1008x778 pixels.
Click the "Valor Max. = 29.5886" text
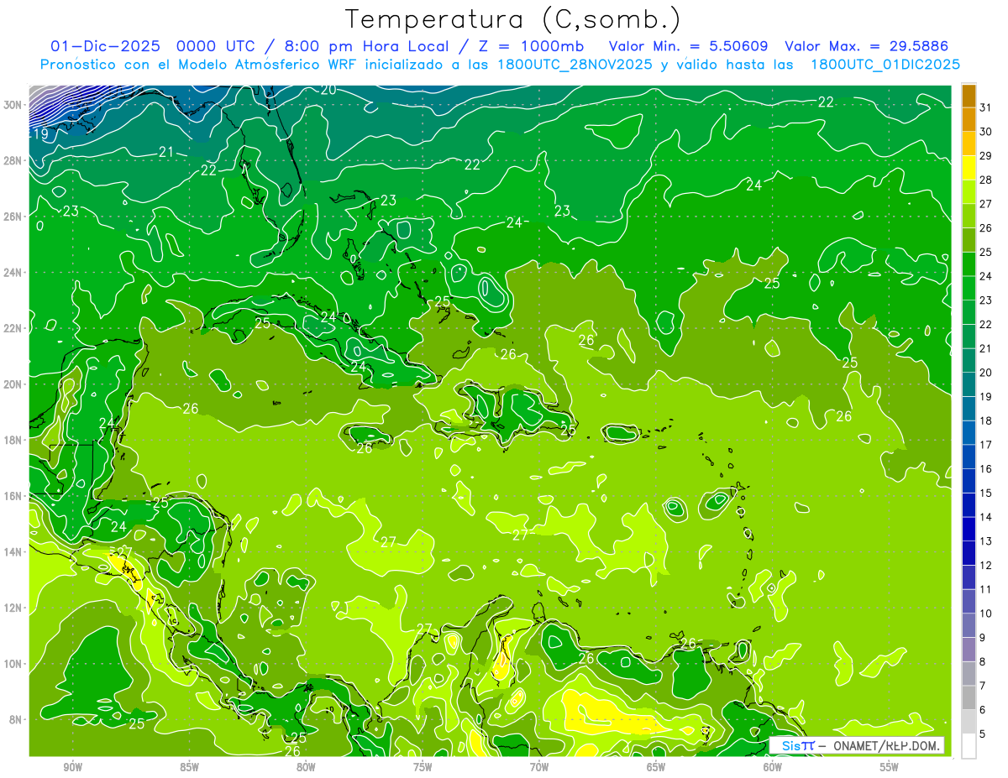[x=867, y=46]
